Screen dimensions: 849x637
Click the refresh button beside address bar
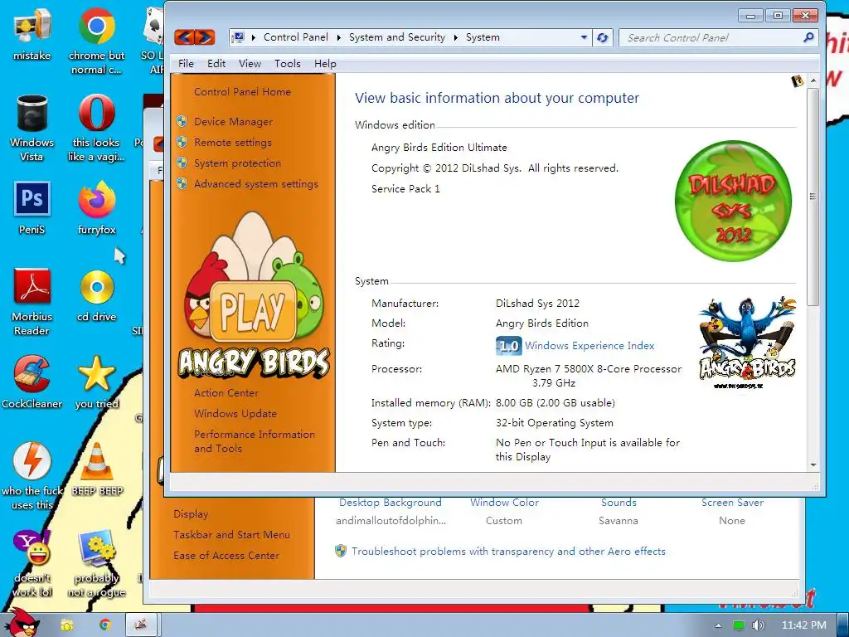[x=602, y=37]
